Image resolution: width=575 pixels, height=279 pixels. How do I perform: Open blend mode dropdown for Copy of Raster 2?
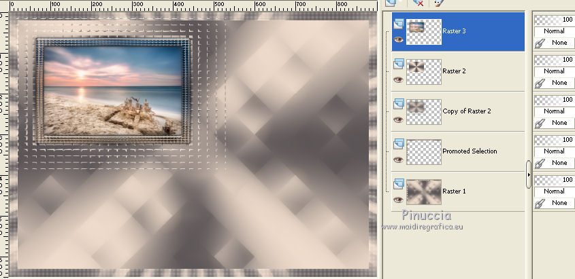[x=555, y=111]
